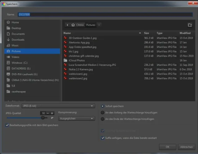Sort the file list by Modified column

tap(185, 33)
